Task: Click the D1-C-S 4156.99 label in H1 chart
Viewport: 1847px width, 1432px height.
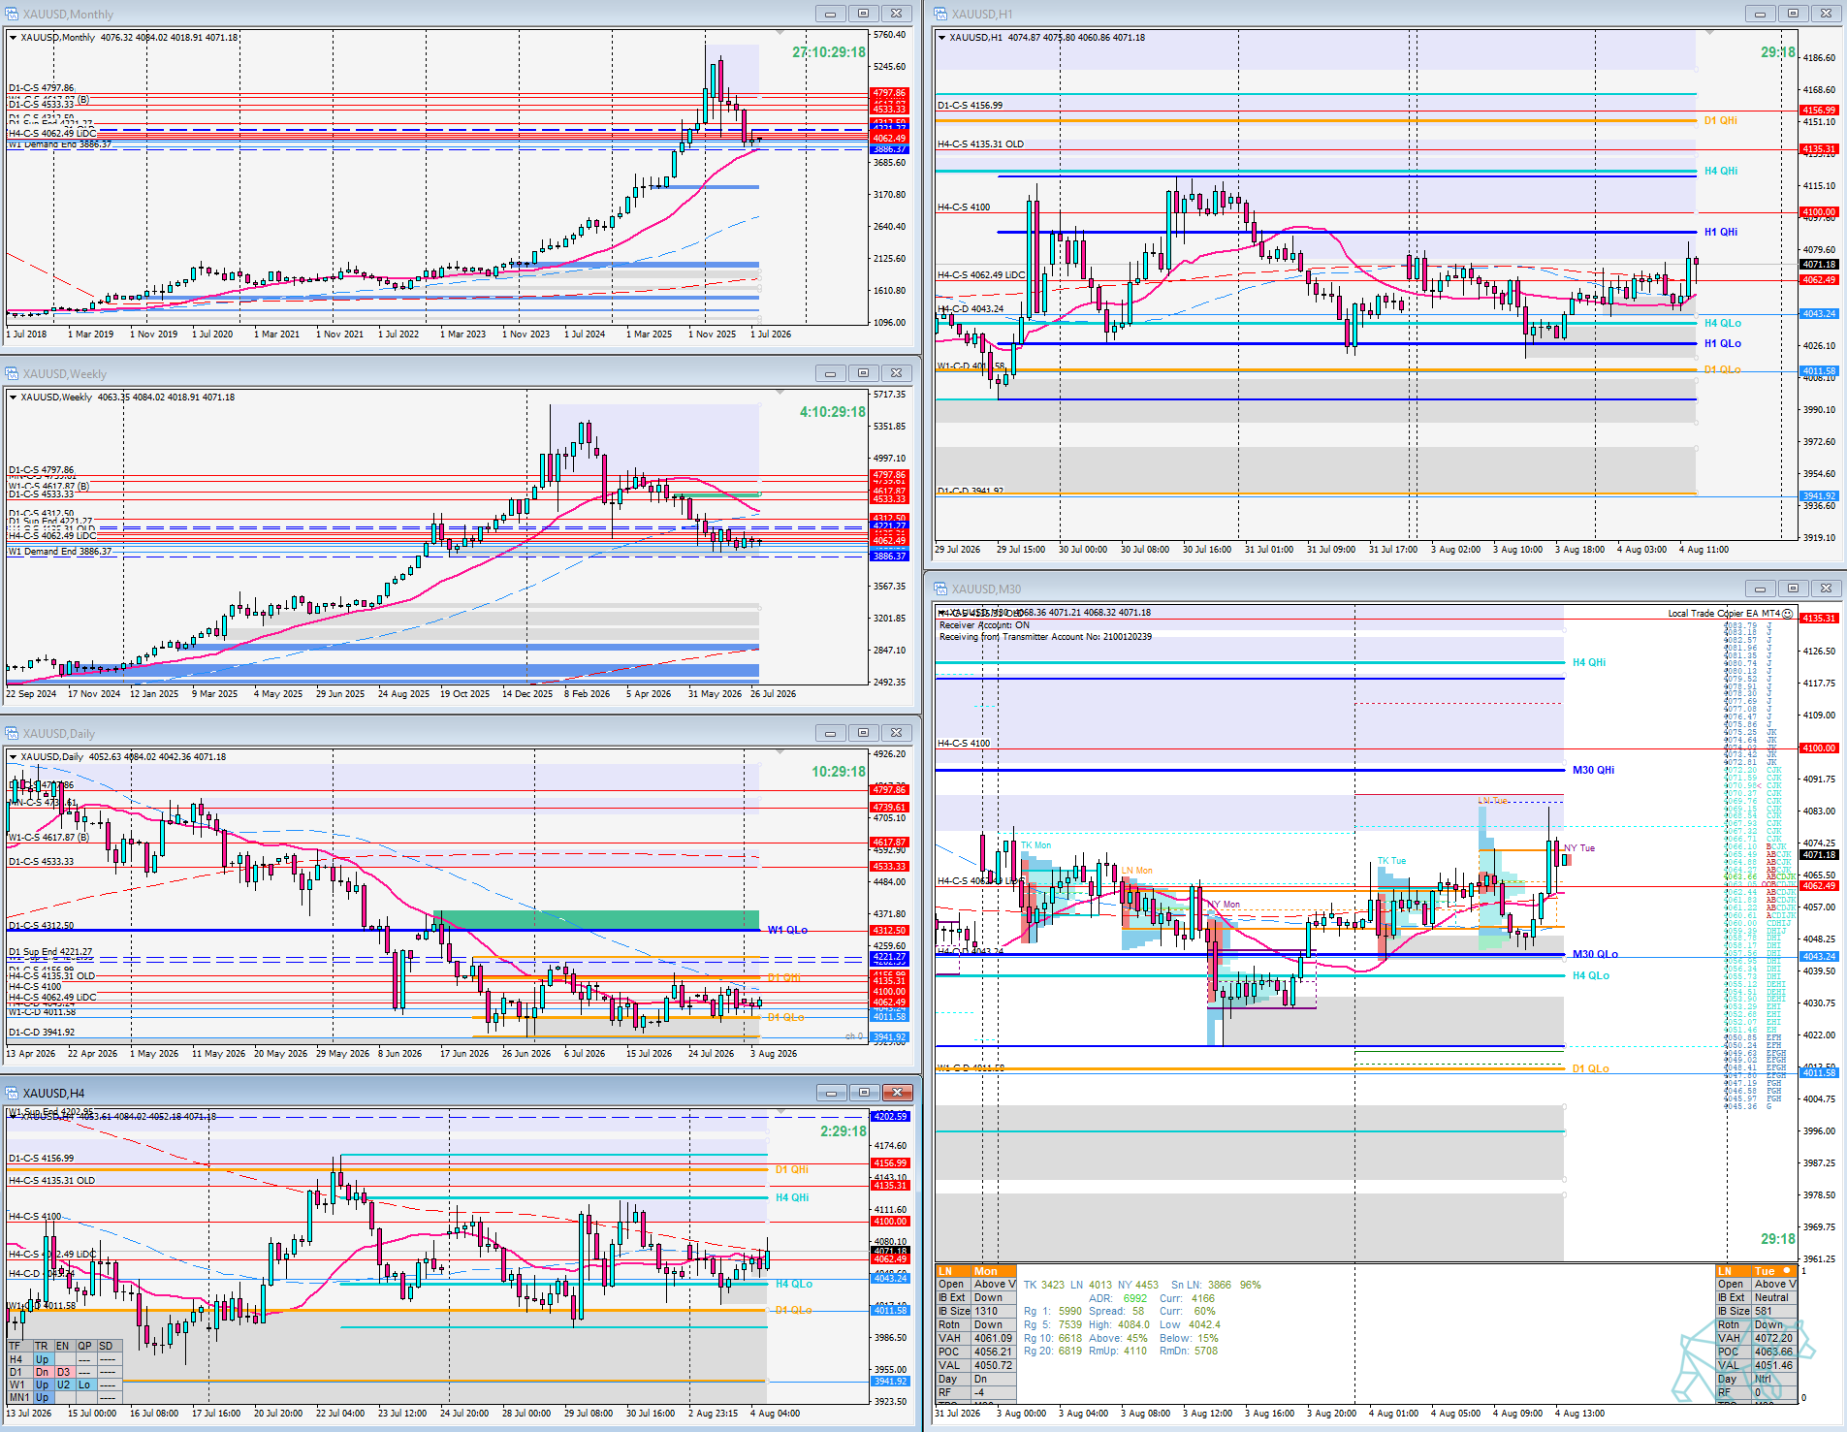Action: coord(970,106)
